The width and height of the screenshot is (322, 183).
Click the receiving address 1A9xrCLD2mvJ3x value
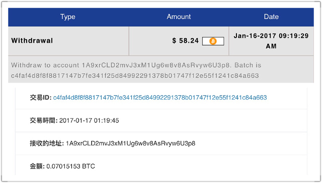(130, 143)
